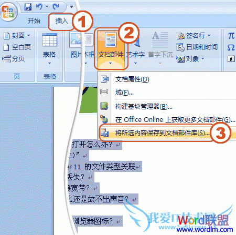Click the Office Online globe icon
The height and width of the screenshot is (235, 236).
(x=104, y=119)
